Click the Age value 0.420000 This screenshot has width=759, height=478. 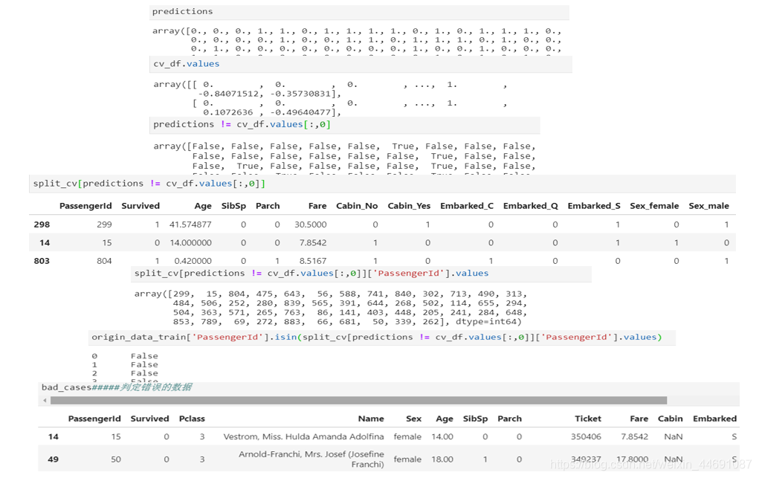[193, 261]
